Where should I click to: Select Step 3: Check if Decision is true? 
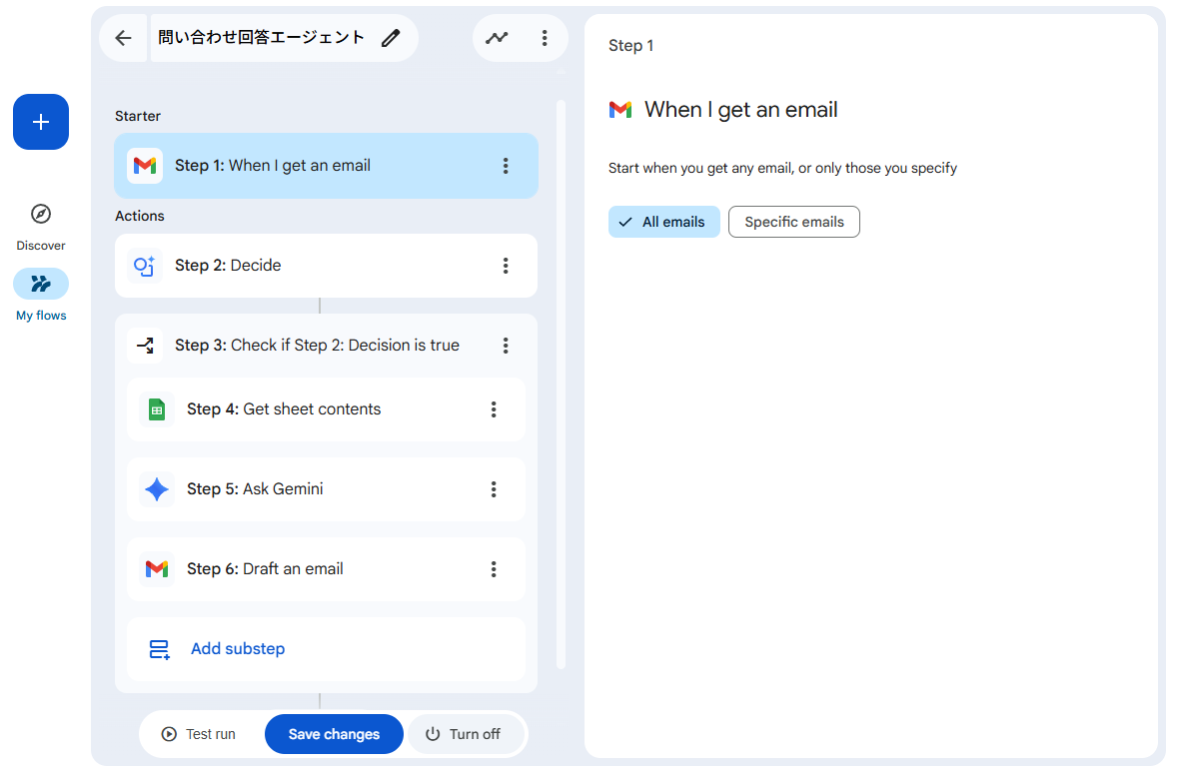point(317,346)
